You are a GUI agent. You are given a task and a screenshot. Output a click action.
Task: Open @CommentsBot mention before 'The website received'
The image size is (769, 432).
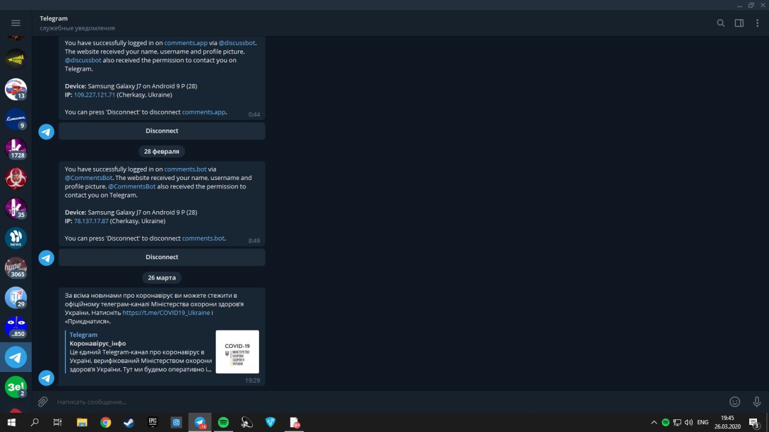point(89,178)
